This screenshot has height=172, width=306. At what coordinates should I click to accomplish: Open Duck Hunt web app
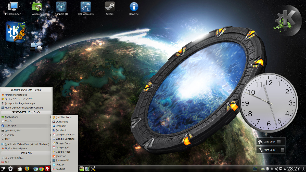(x=65, y=122)
